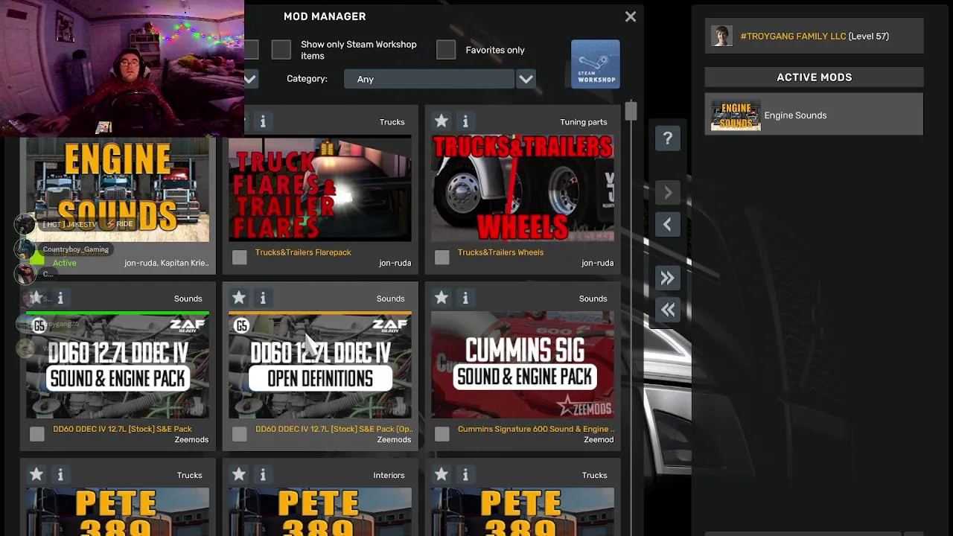The image size is (953, 536).
Task: Favorite the Trucks&Trailers Wheels mod star
Action: point(442,121)
